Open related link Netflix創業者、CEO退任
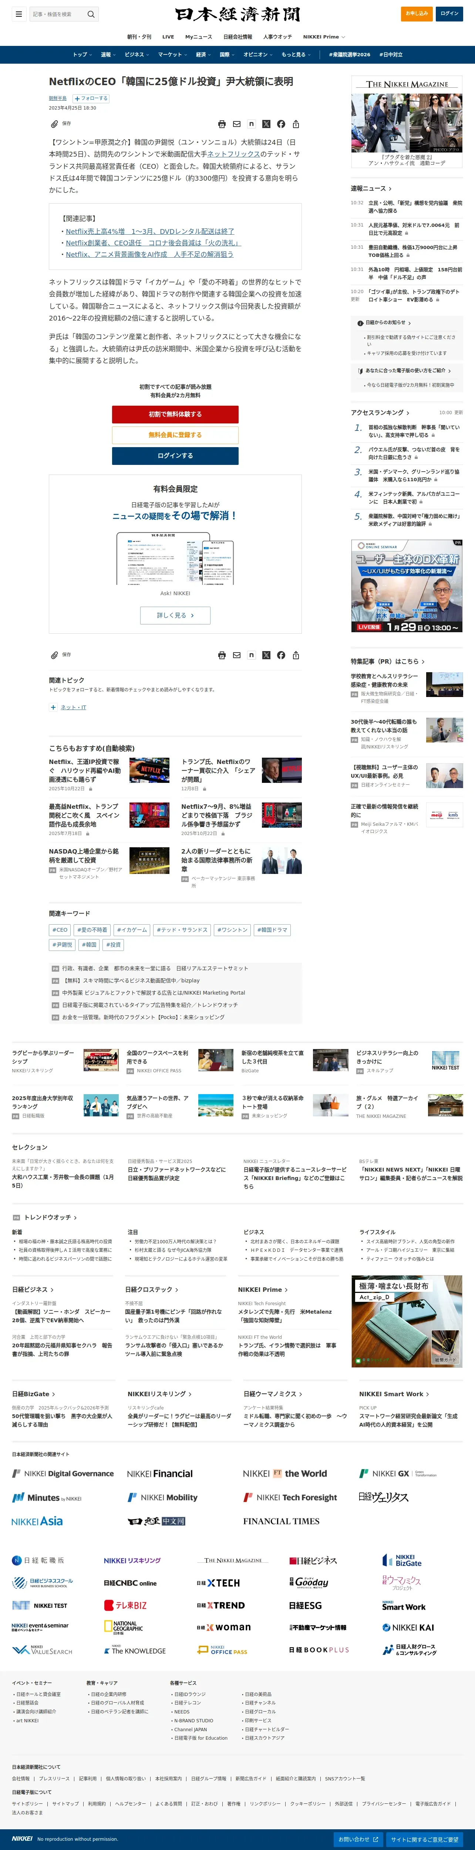The width and height of the screenshot is (475, 1850). (153, 243)
